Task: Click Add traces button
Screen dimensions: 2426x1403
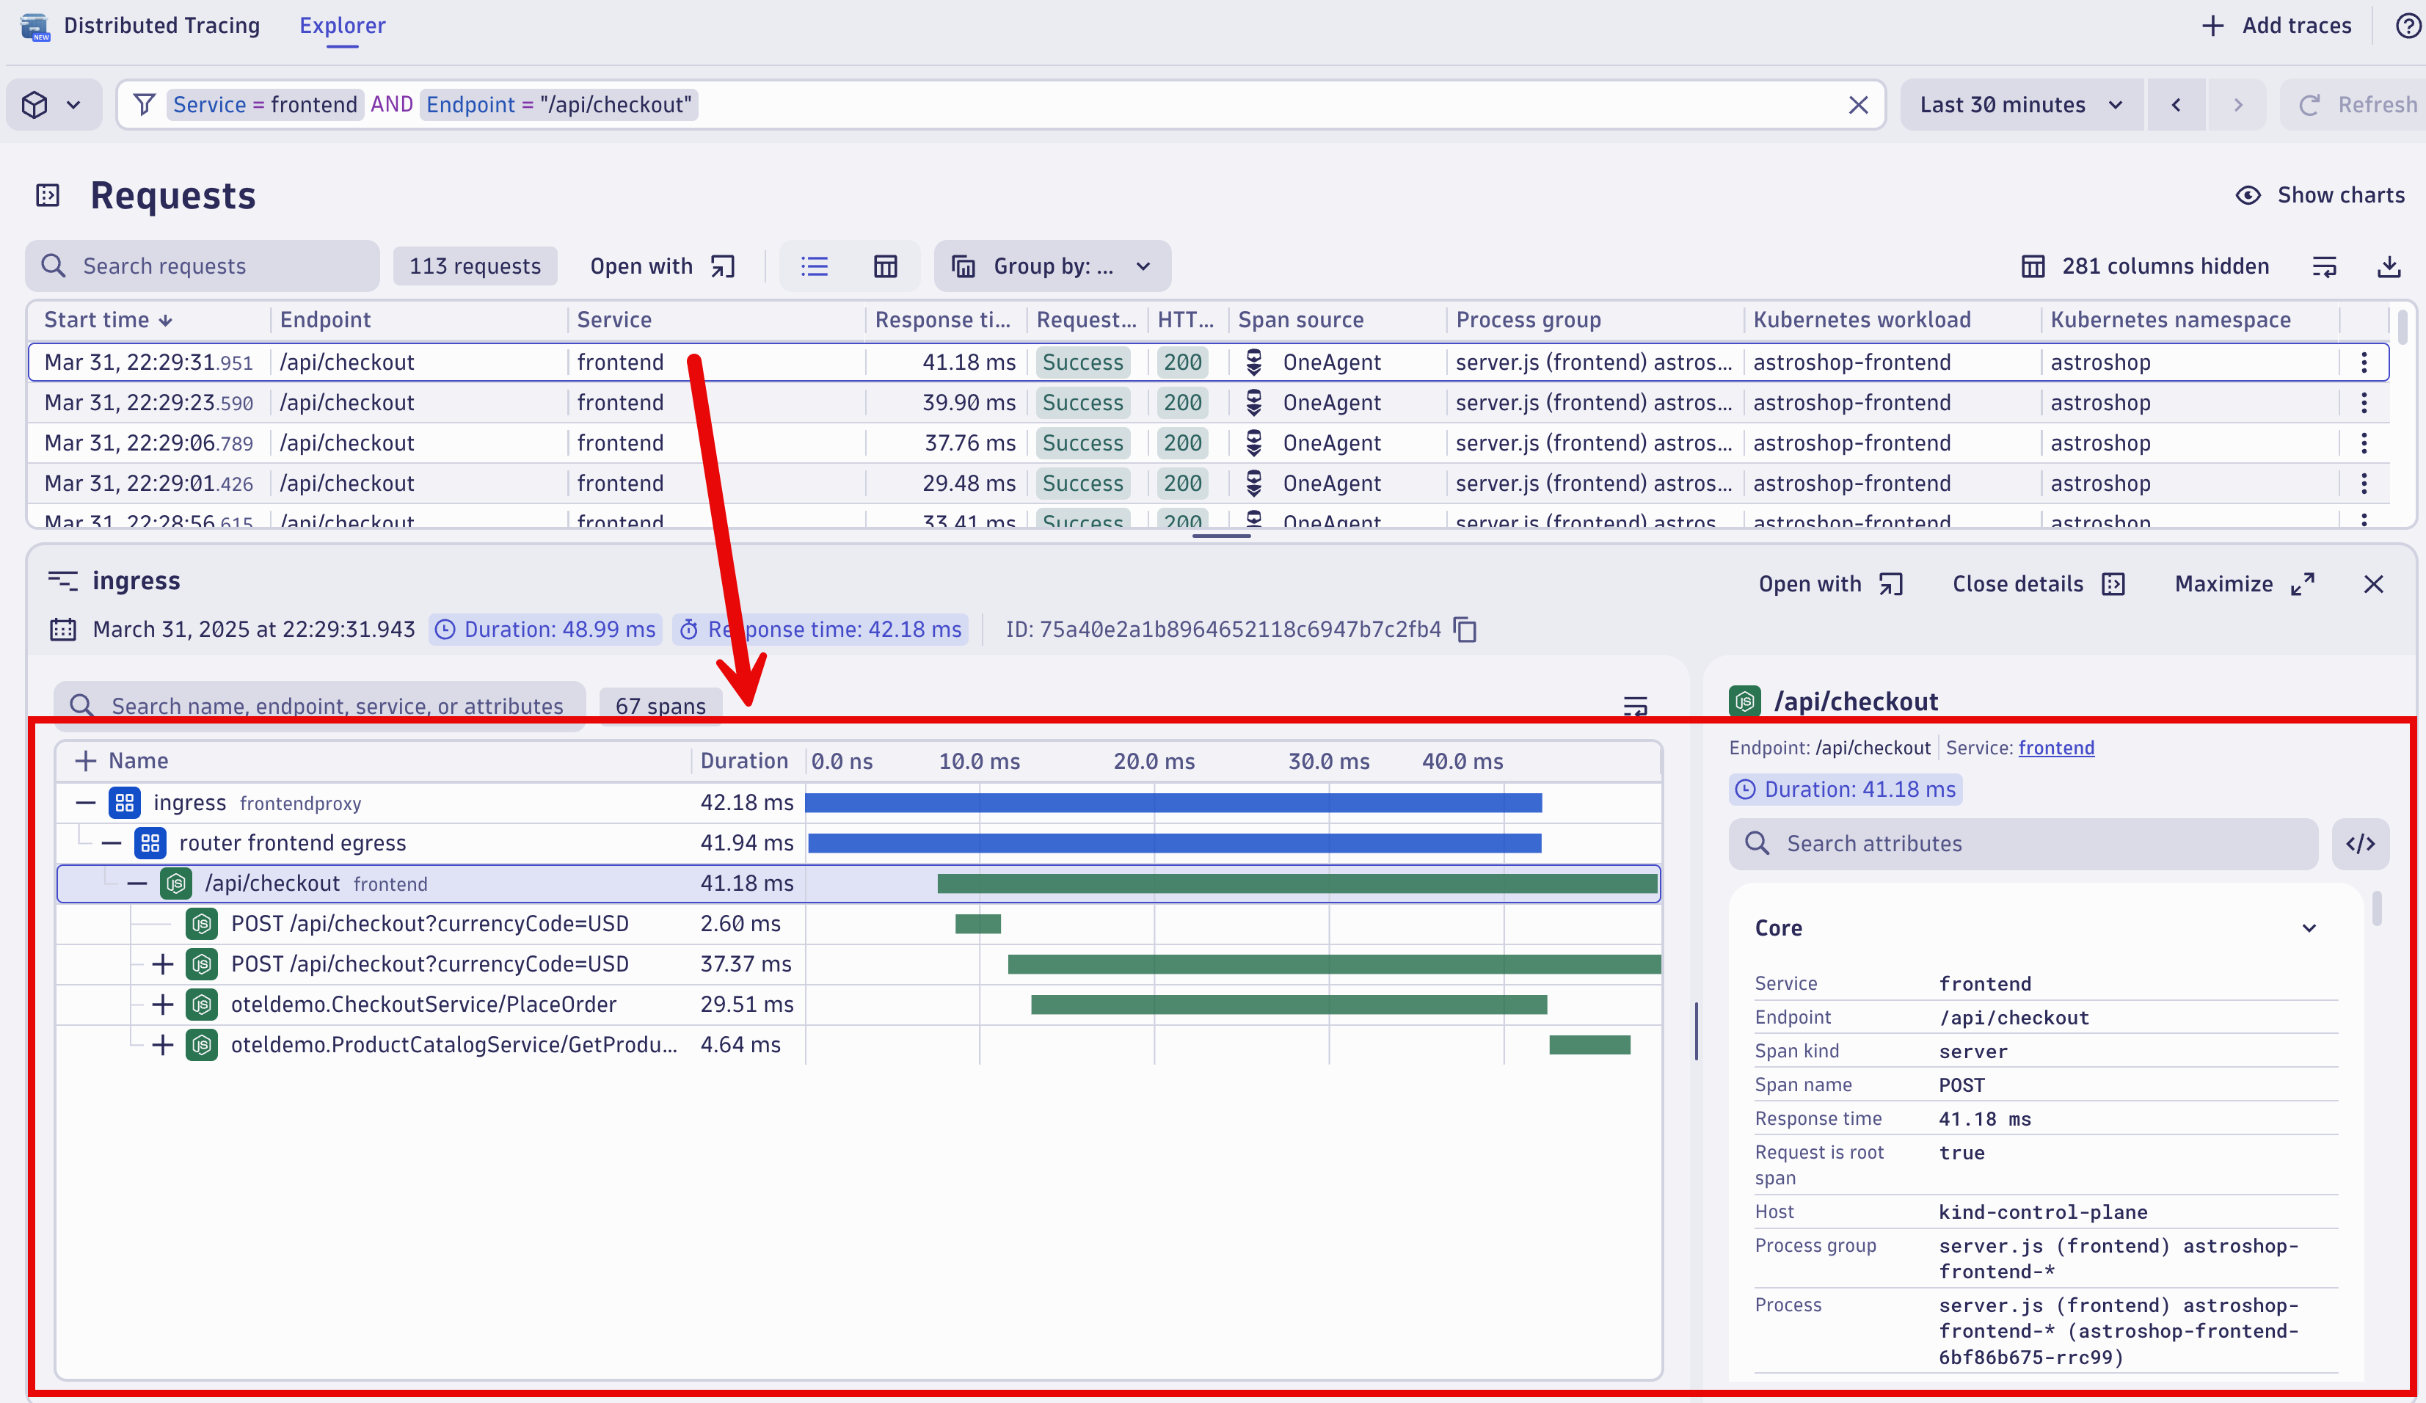Action: 2276,26
